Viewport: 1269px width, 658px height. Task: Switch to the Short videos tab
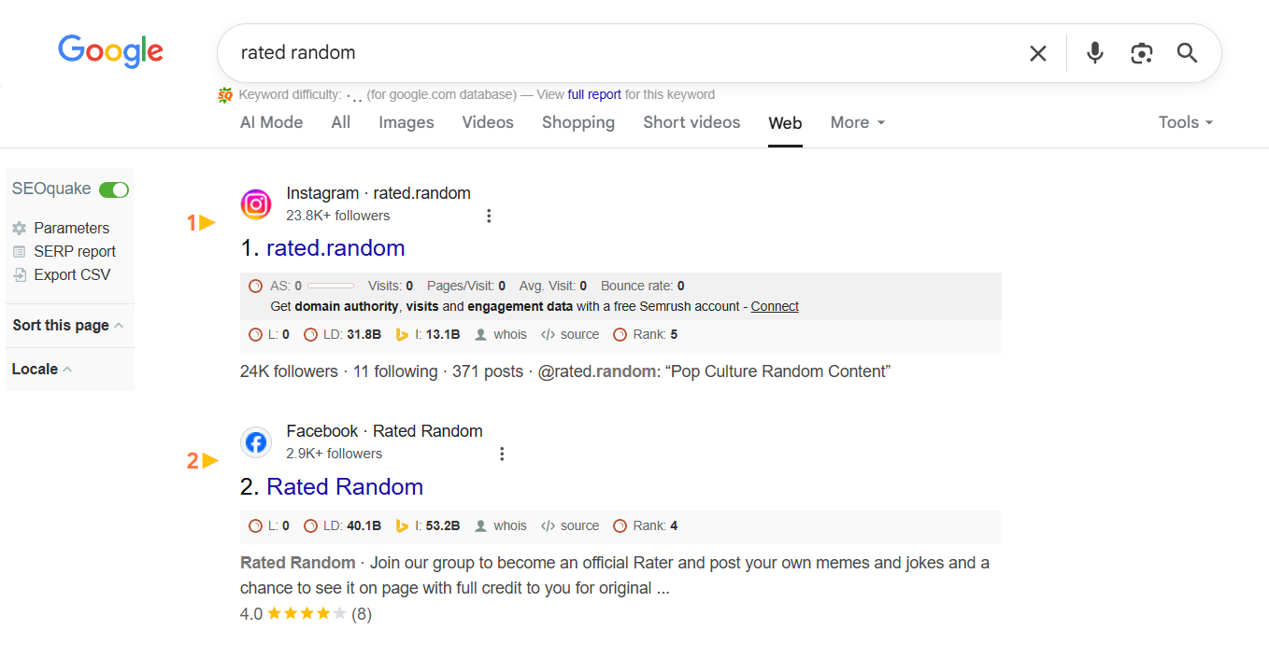tap(692, 122)
